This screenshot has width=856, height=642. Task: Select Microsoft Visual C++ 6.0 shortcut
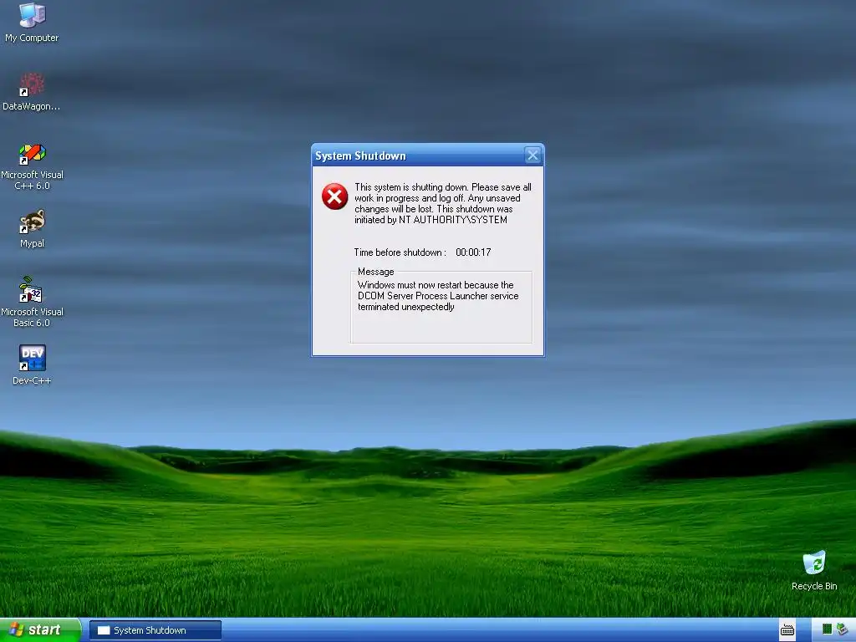[32, 166]
